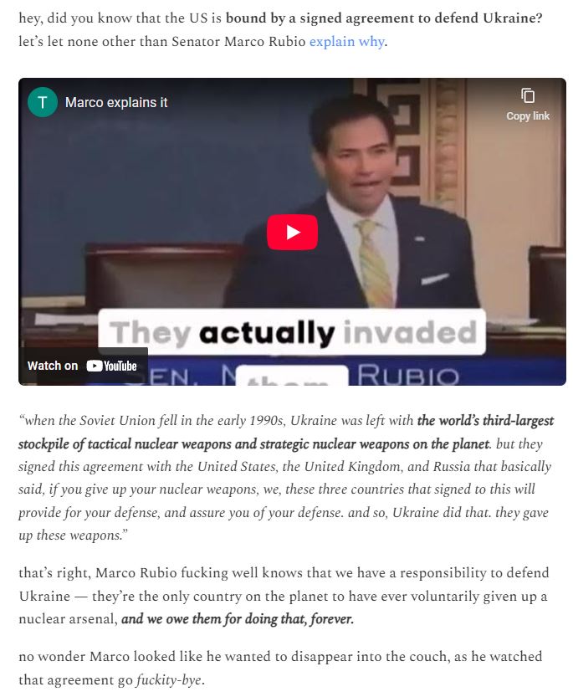The width and height of the screenshot is (573, 697).
Task: Click the paragraph starting "no wonder Marco looked"
Action: point(280,668)
